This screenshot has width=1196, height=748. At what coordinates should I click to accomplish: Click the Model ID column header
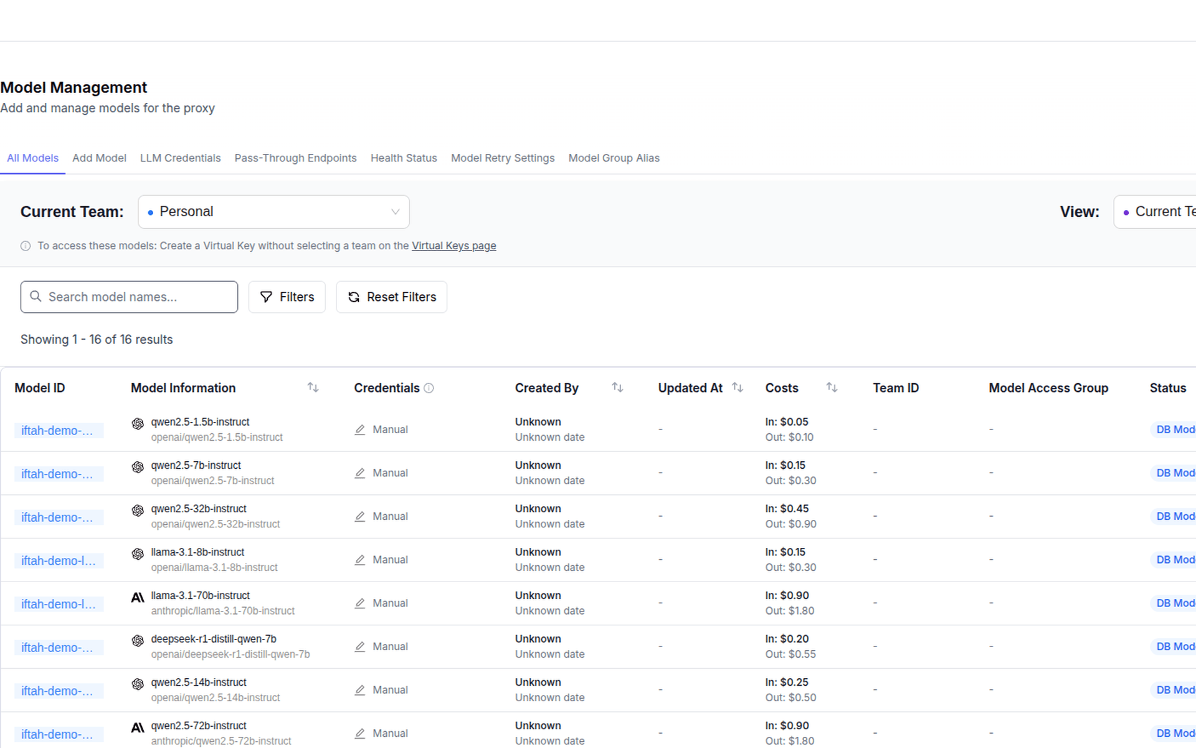(x=40, y=388)
